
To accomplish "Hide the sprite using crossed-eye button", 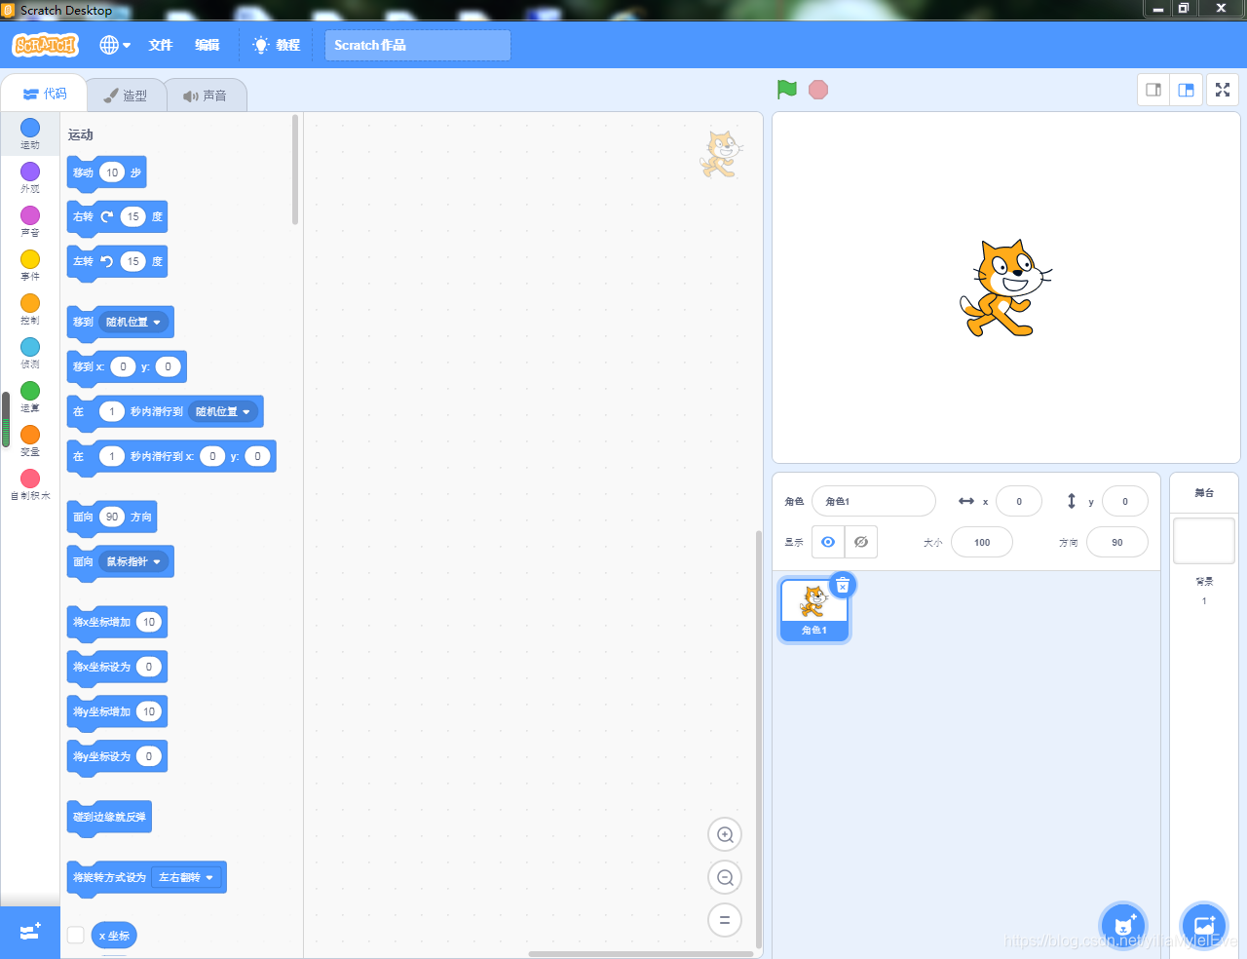I will 861,542.
